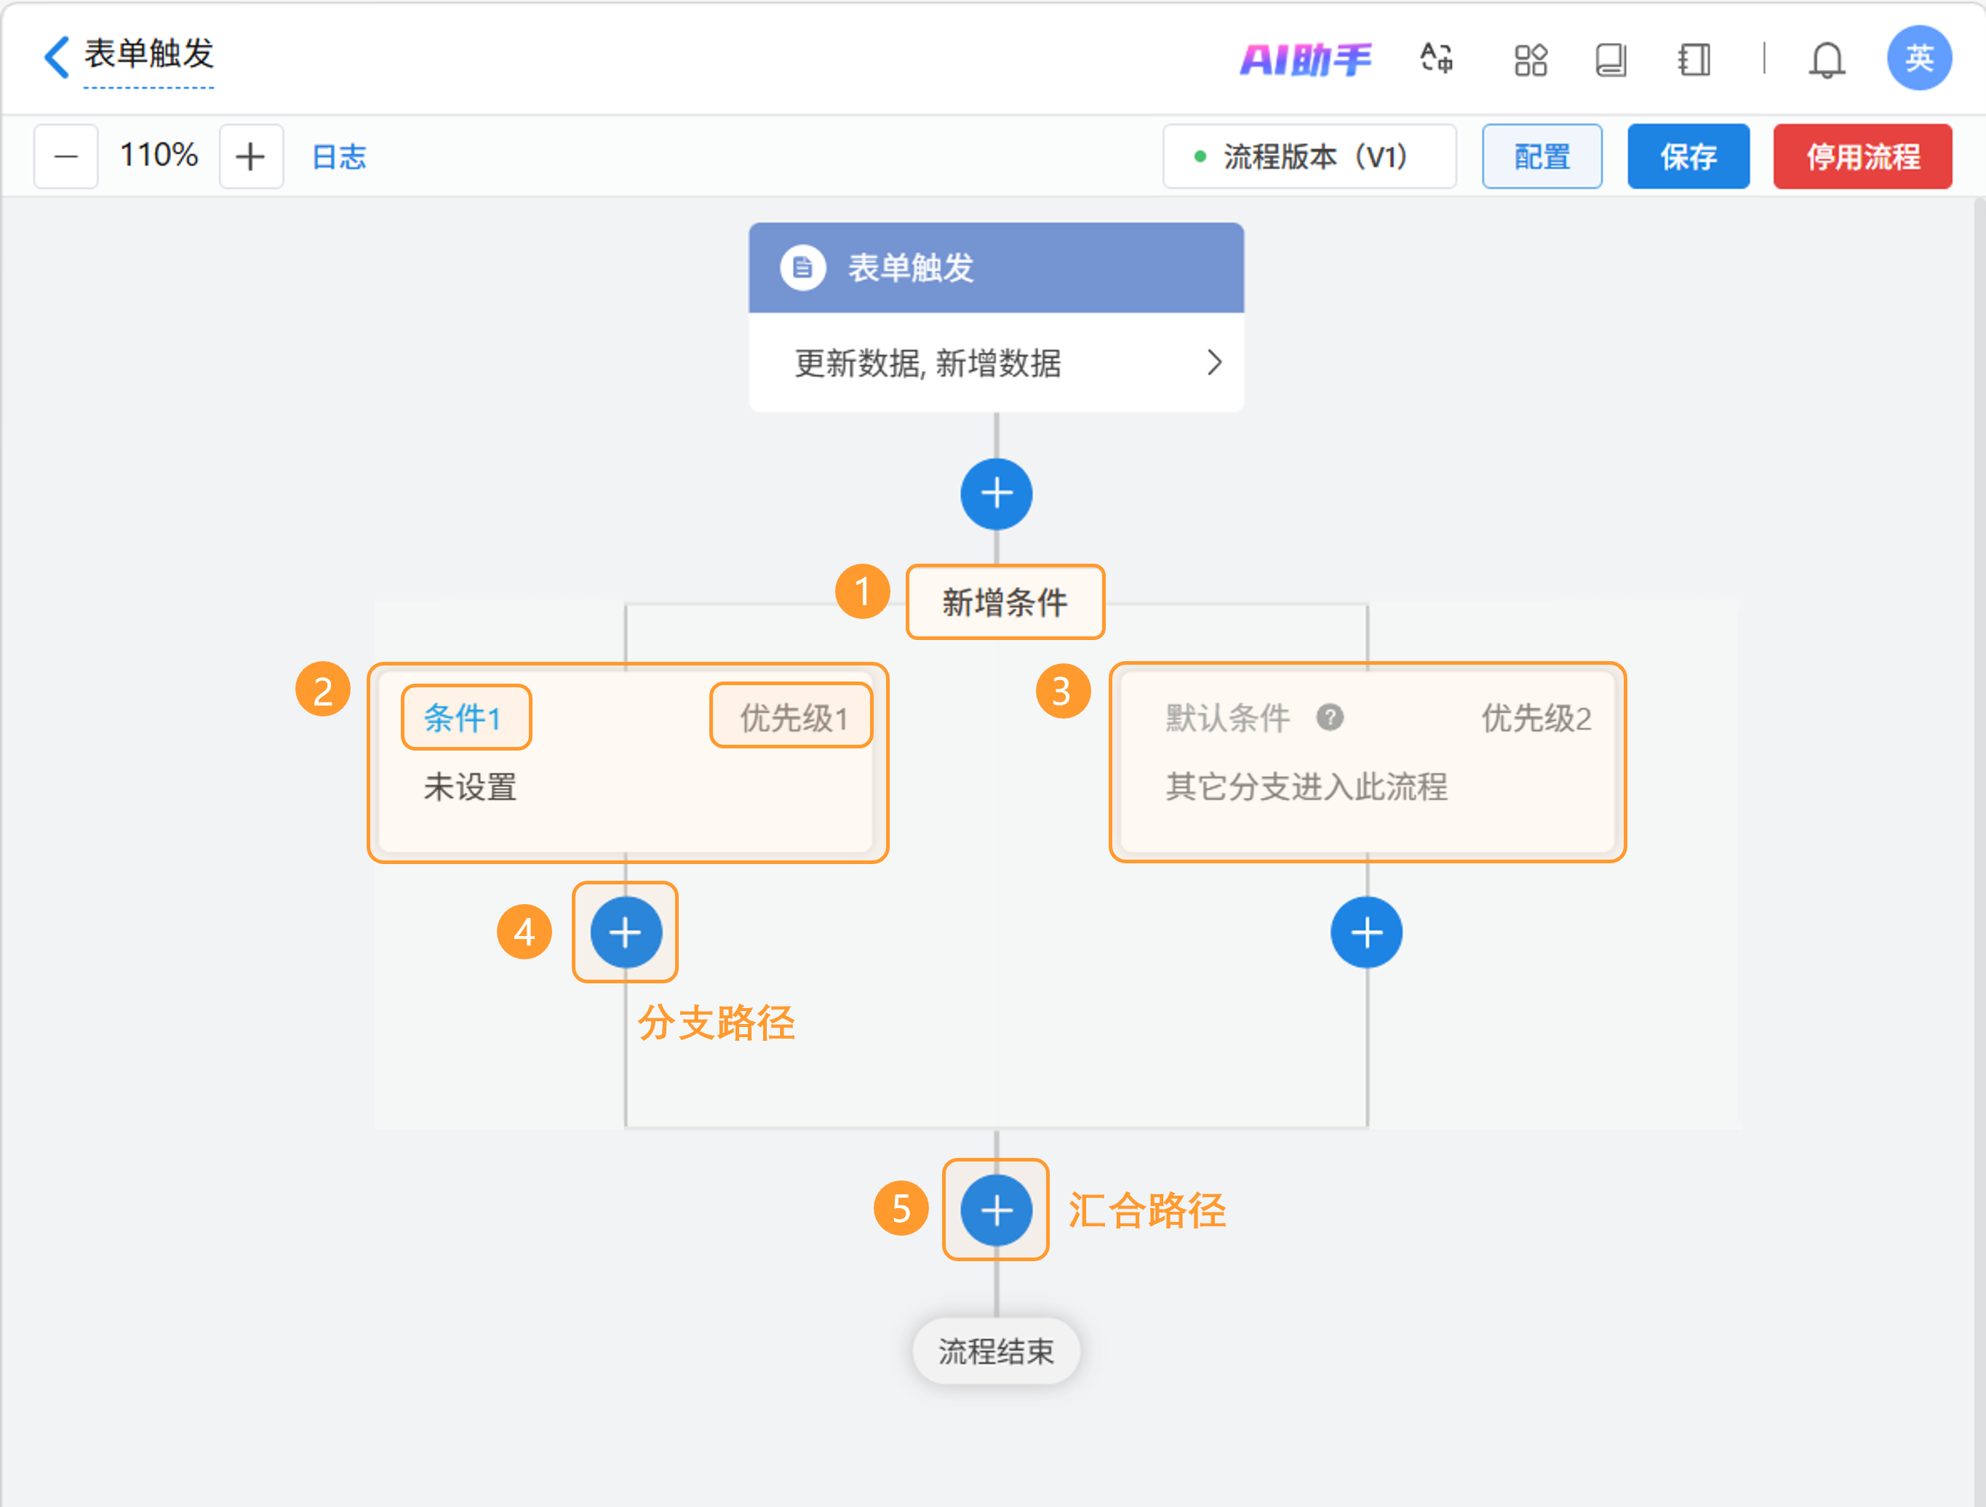Viewport: 1986px width, 1507px height.
Task: Click the book documentation icon
Action: click(1611, 60)
